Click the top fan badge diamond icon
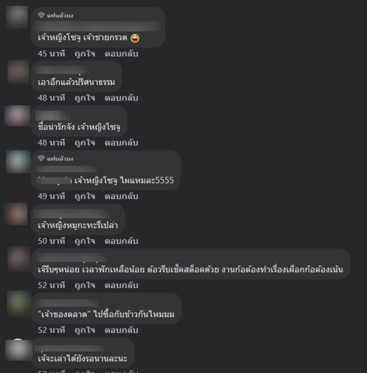367x373 pixels. click(41, 15)
